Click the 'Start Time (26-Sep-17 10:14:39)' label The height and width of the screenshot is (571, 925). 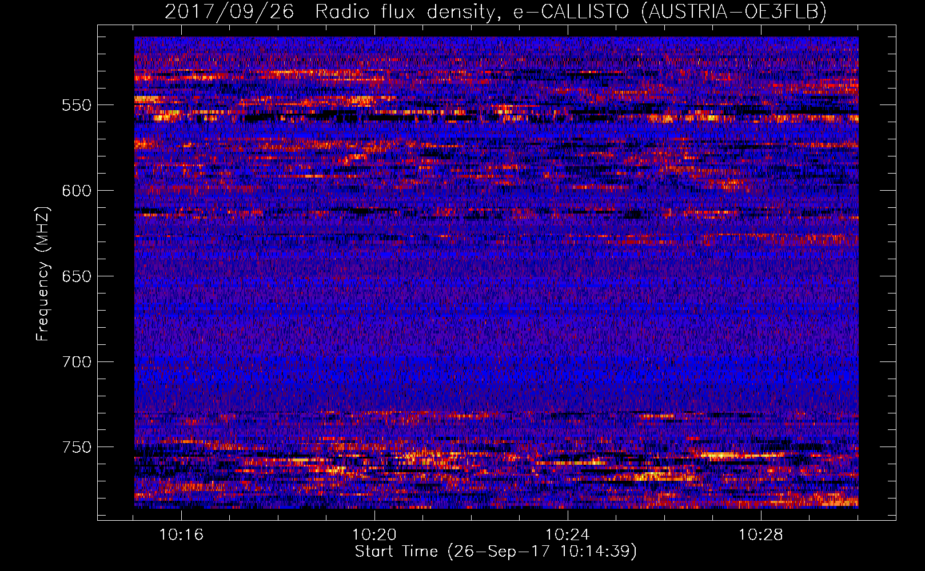click(496, 552)
